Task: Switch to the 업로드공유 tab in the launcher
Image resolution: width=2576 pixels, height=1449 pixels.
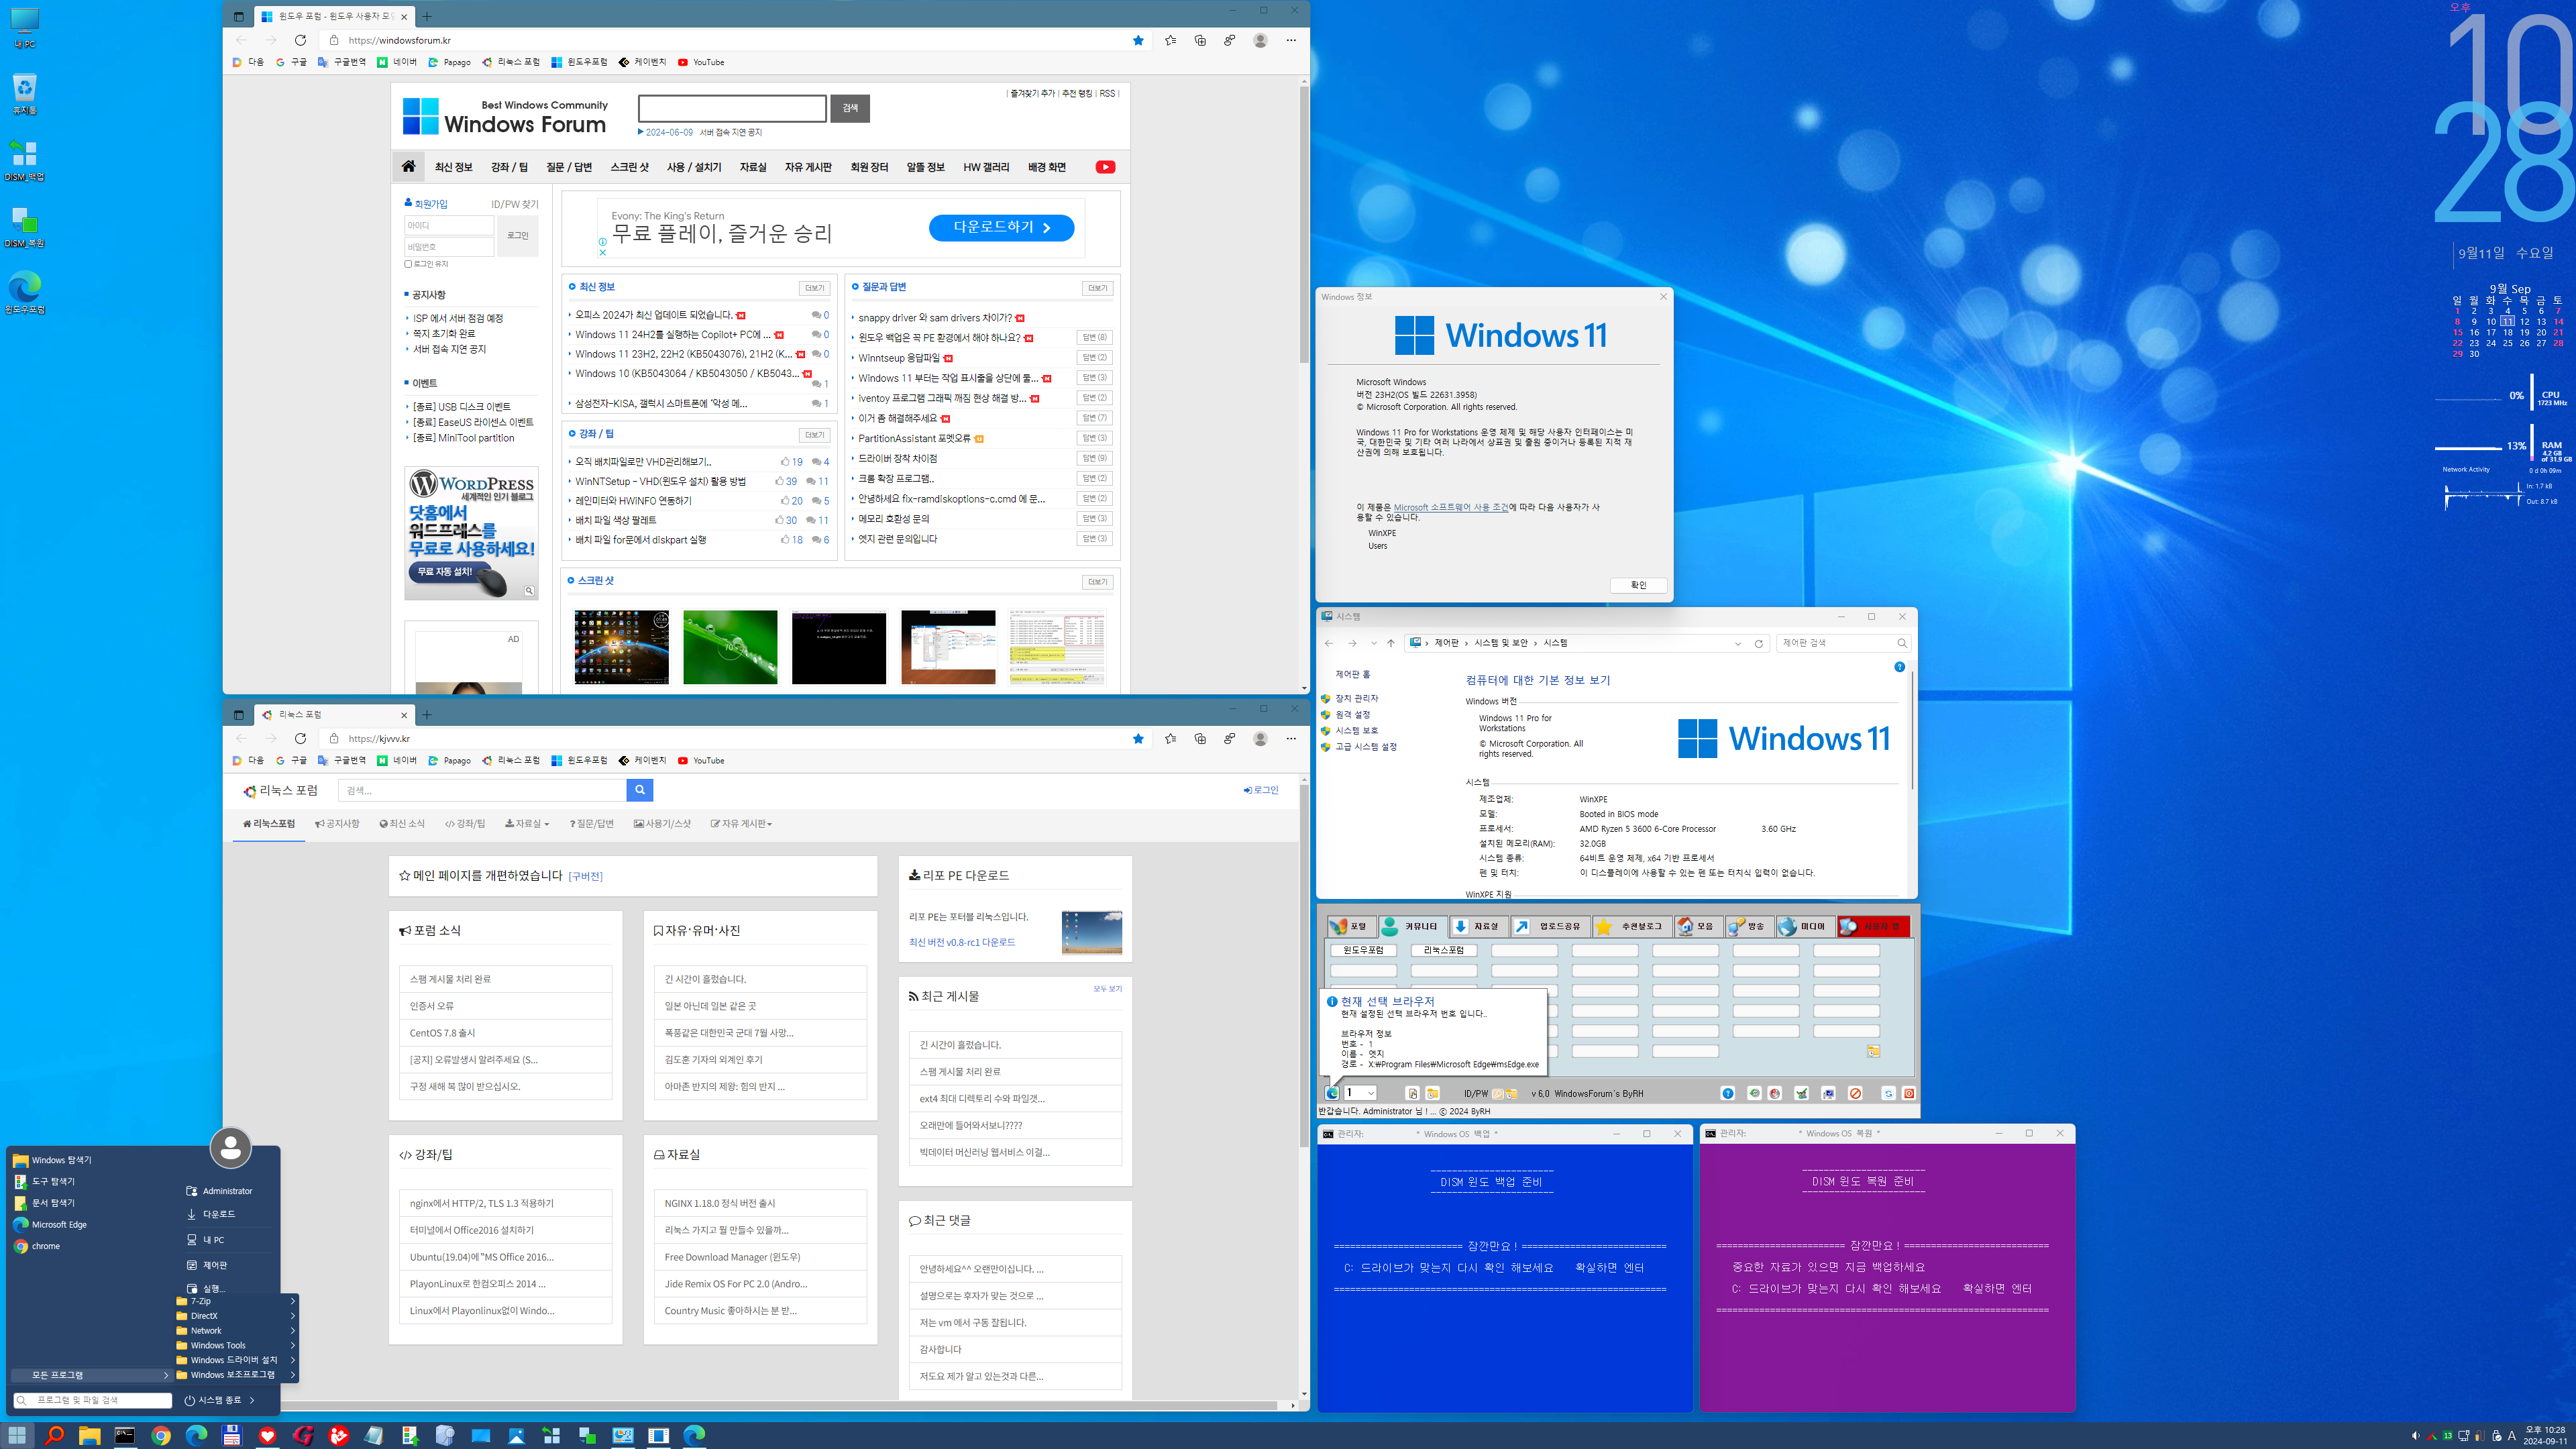Action: click(1550, 926)
